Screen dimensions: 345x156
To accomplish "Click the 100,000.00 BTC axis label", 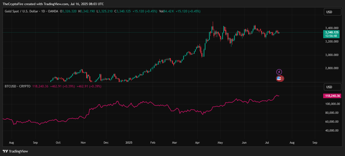I will click(x=332, y=104).
